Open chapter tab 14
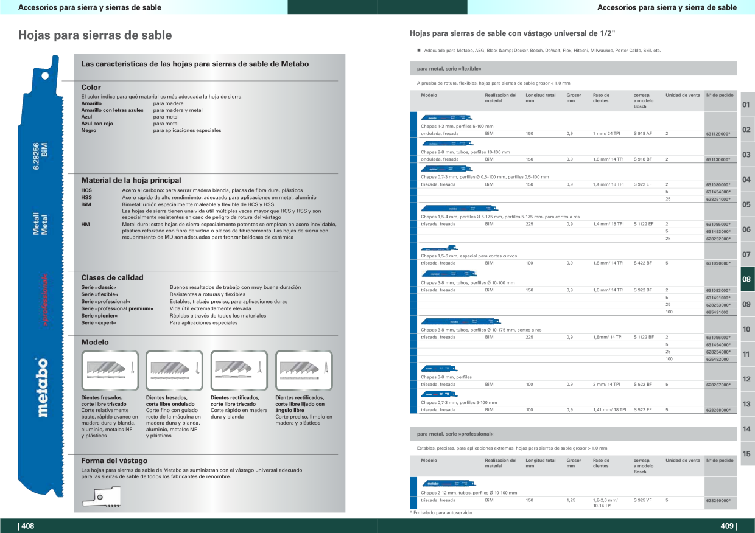 [x=746, y=429]
